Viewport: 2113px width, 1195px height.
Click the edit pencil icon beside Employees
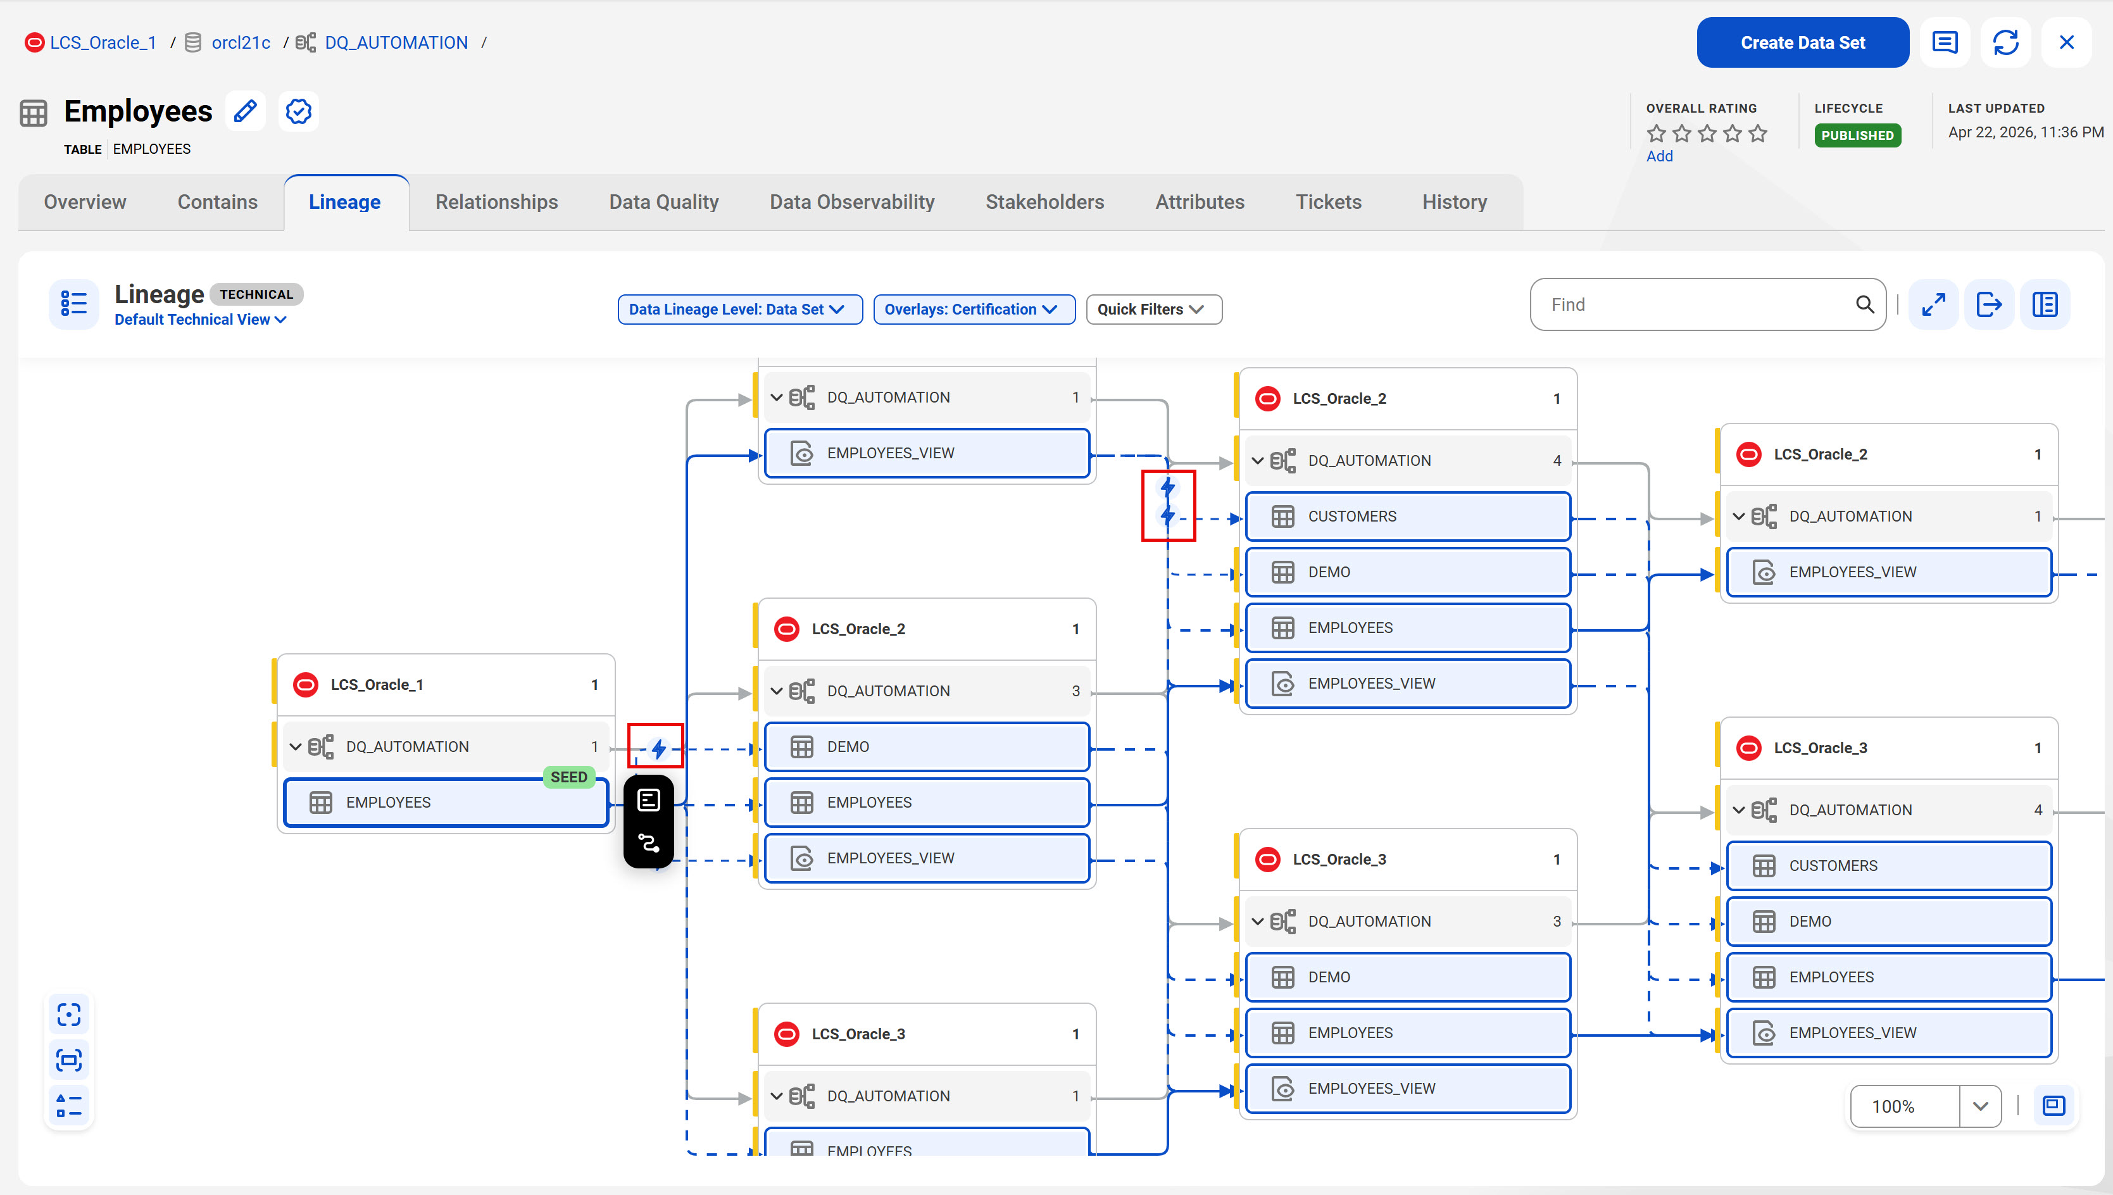[246, 111]
